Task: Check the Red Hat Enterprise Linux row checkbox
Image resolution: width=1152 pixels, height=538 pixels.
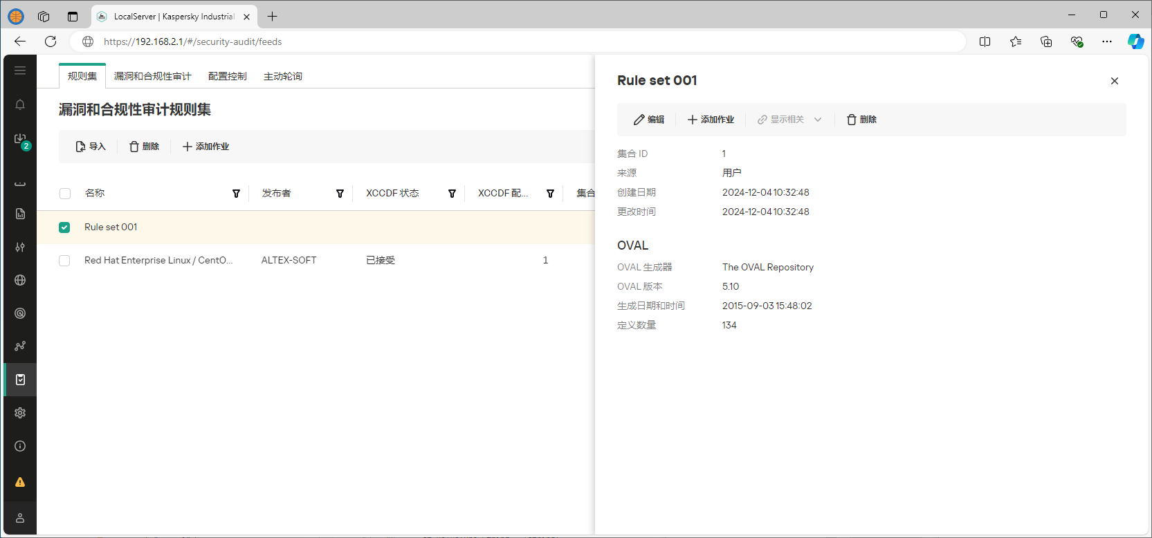Action: (x=64, y=261)
